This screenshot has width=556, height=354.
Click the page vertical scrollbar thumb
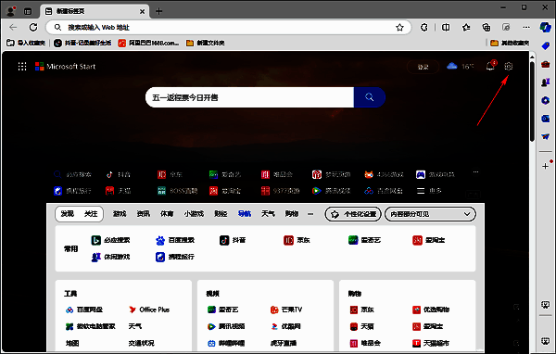point(532,101)
